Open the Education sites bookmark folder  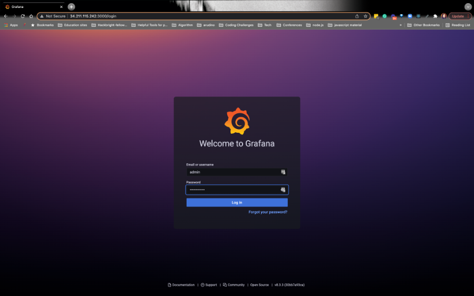click(x=73, y=25)
